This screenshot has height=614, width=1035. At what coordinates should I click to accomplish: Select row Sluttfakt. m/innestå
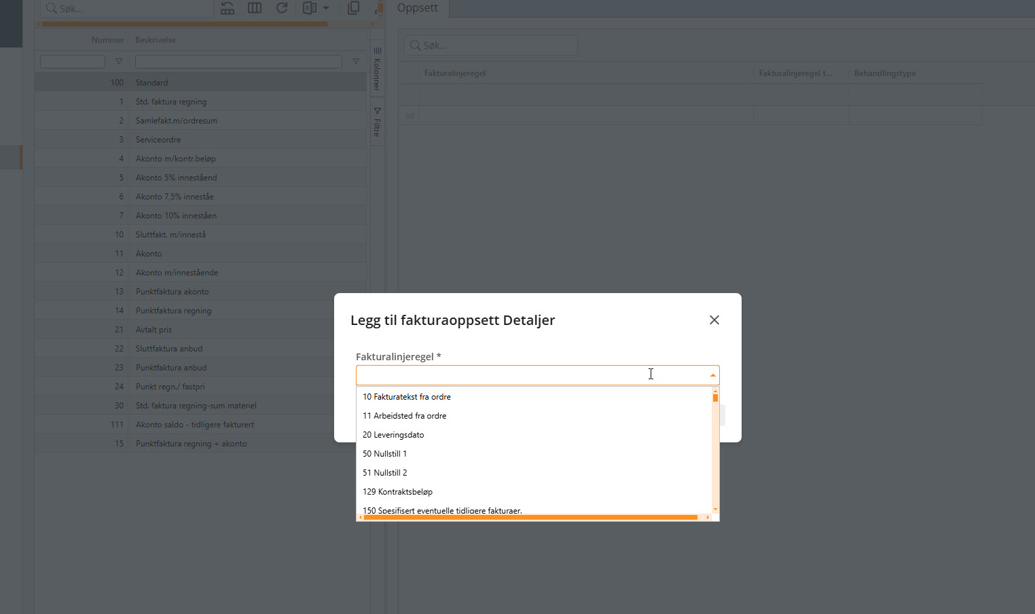[x=200, y=234]
